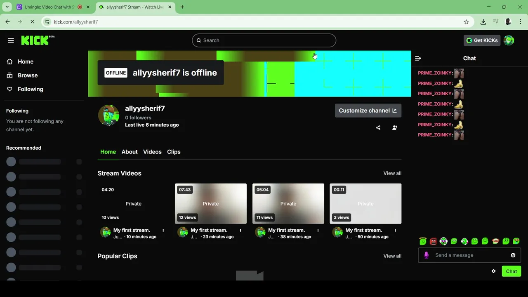Click the Search field
The height and width of the screenshot is (297, 528).
264,40
